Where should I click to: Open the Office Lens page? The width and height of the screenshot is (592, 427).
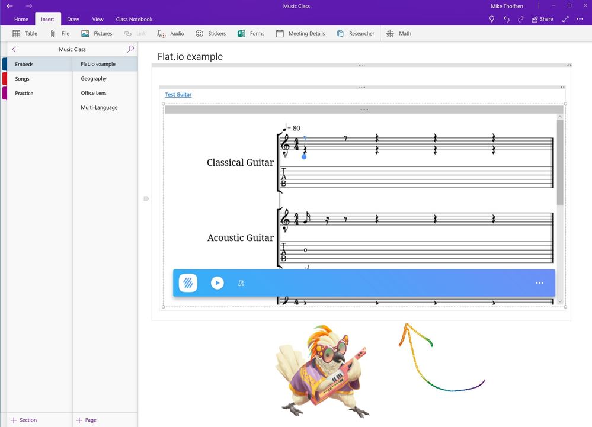click(105, 93)
